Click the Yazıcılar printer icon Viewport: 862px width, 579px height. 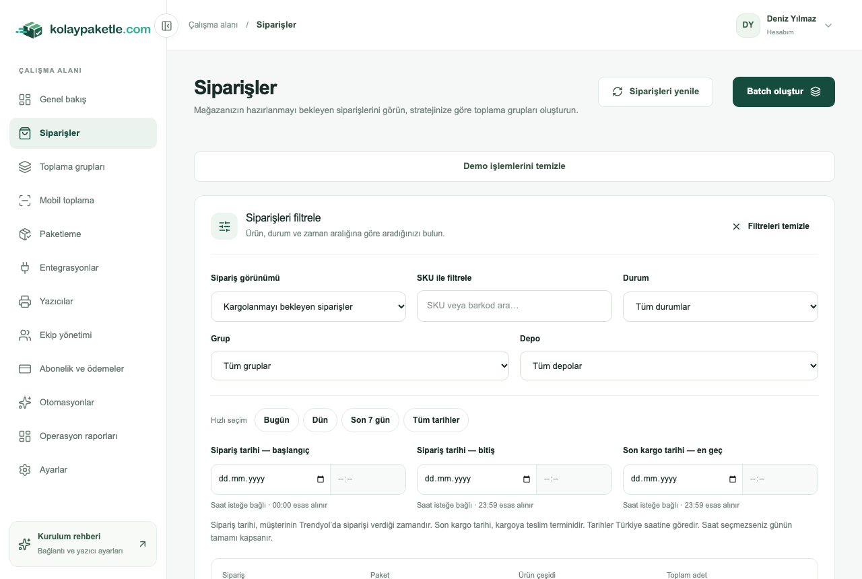(25, 302)
